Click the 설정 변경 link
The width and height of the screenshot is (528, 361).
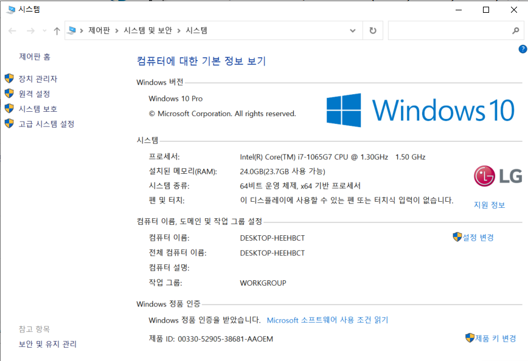click(x=478, y=238)
